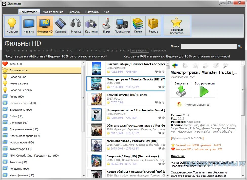
Task: Click the heart icon on В лесах Сибири
Action: point(156,72)
